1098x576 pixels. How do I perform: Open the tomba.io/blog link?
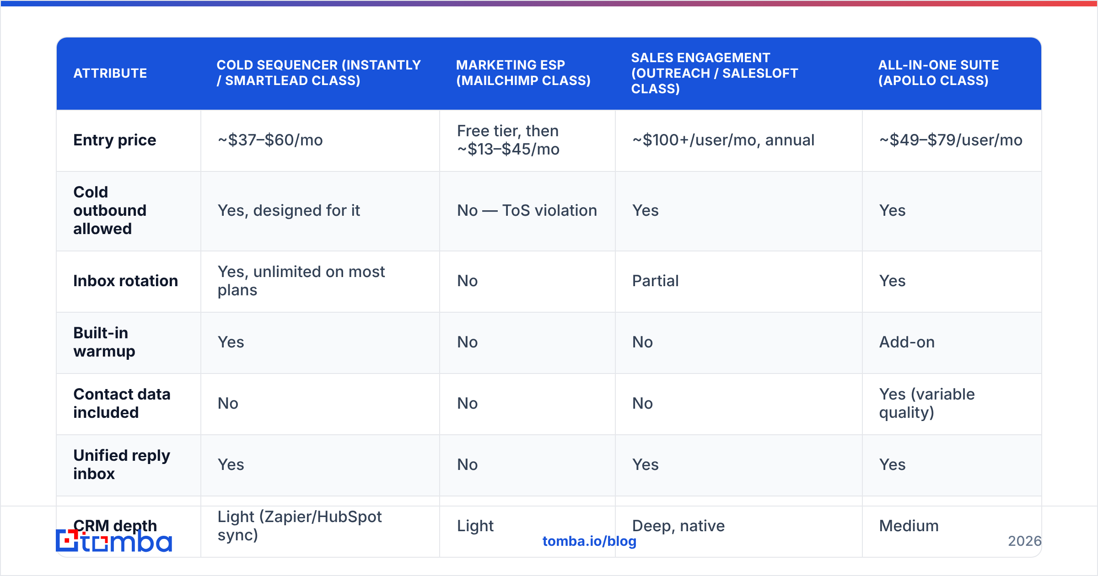(589, 541)
